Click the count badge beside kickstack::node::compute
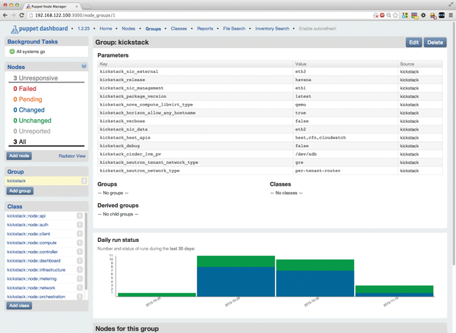456x333 pixels. click(x=79, y=243)
